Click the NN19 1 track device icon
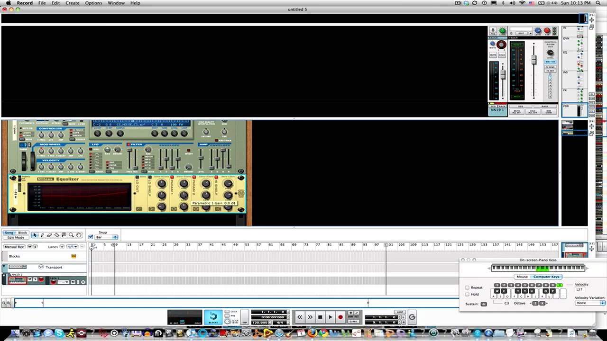Image resolution: width=607 pixels, height=341 pixels. click(17, 280)
